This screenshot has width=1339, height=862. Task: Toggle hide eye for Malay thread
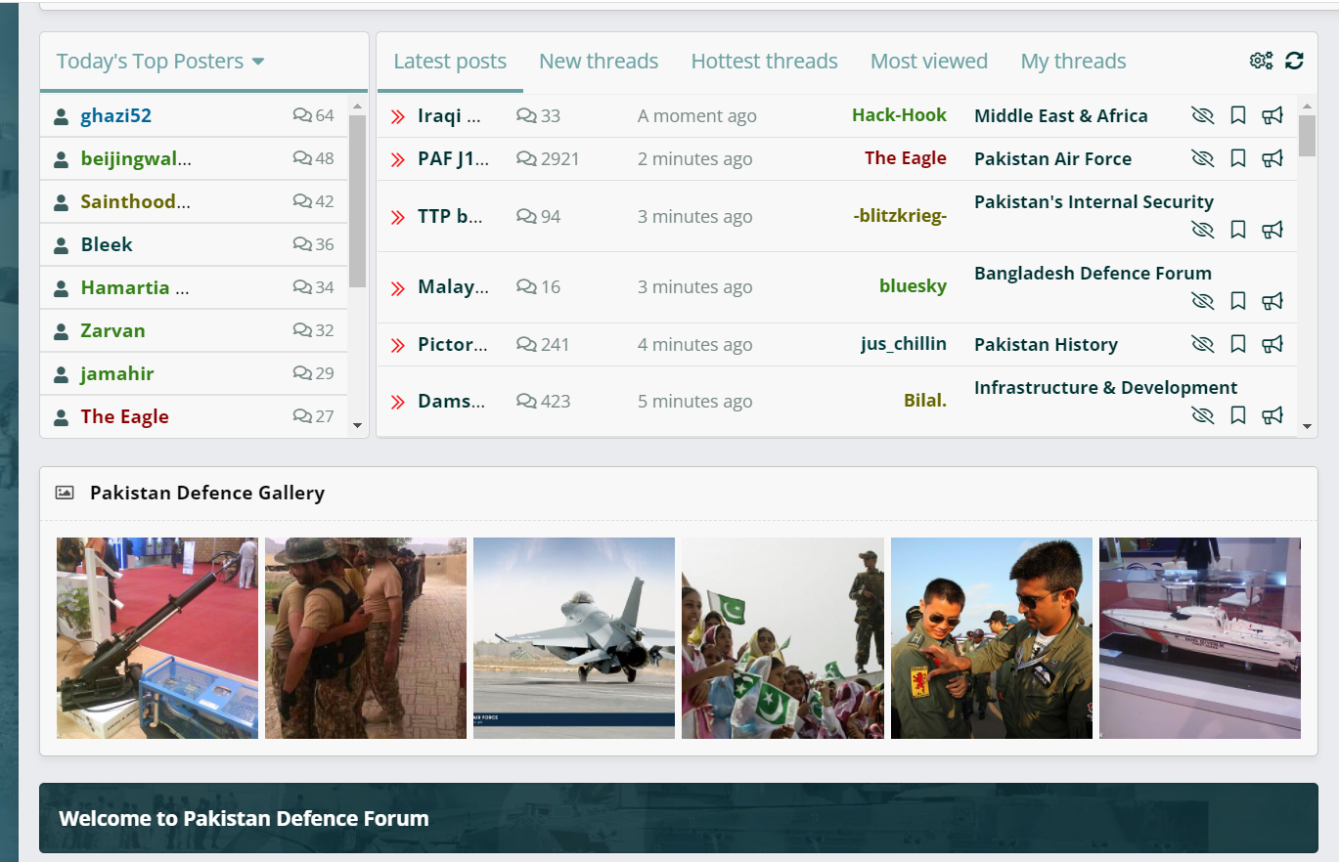tap(1203, 301)
